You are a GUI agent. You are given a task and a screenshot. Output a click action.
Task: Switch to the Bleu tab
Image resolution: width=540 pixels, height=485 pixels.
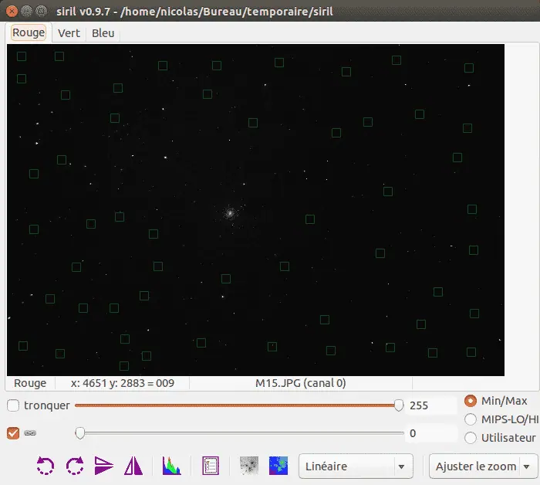[x=103, y=33]
